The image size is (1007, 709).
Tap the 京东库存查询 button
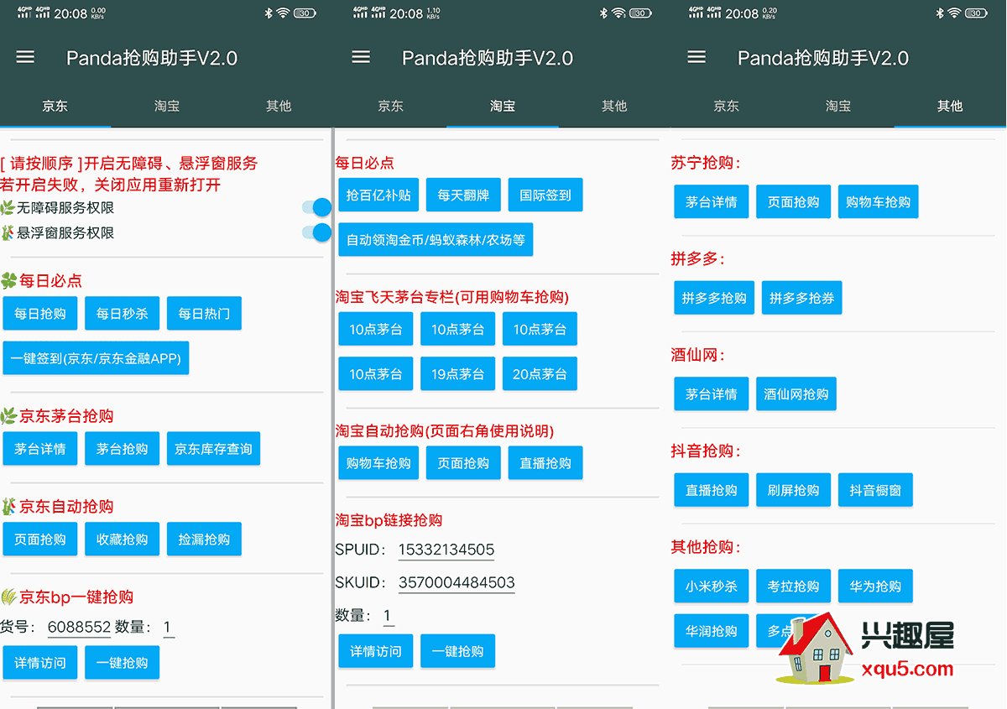click(x=213, y=449)
